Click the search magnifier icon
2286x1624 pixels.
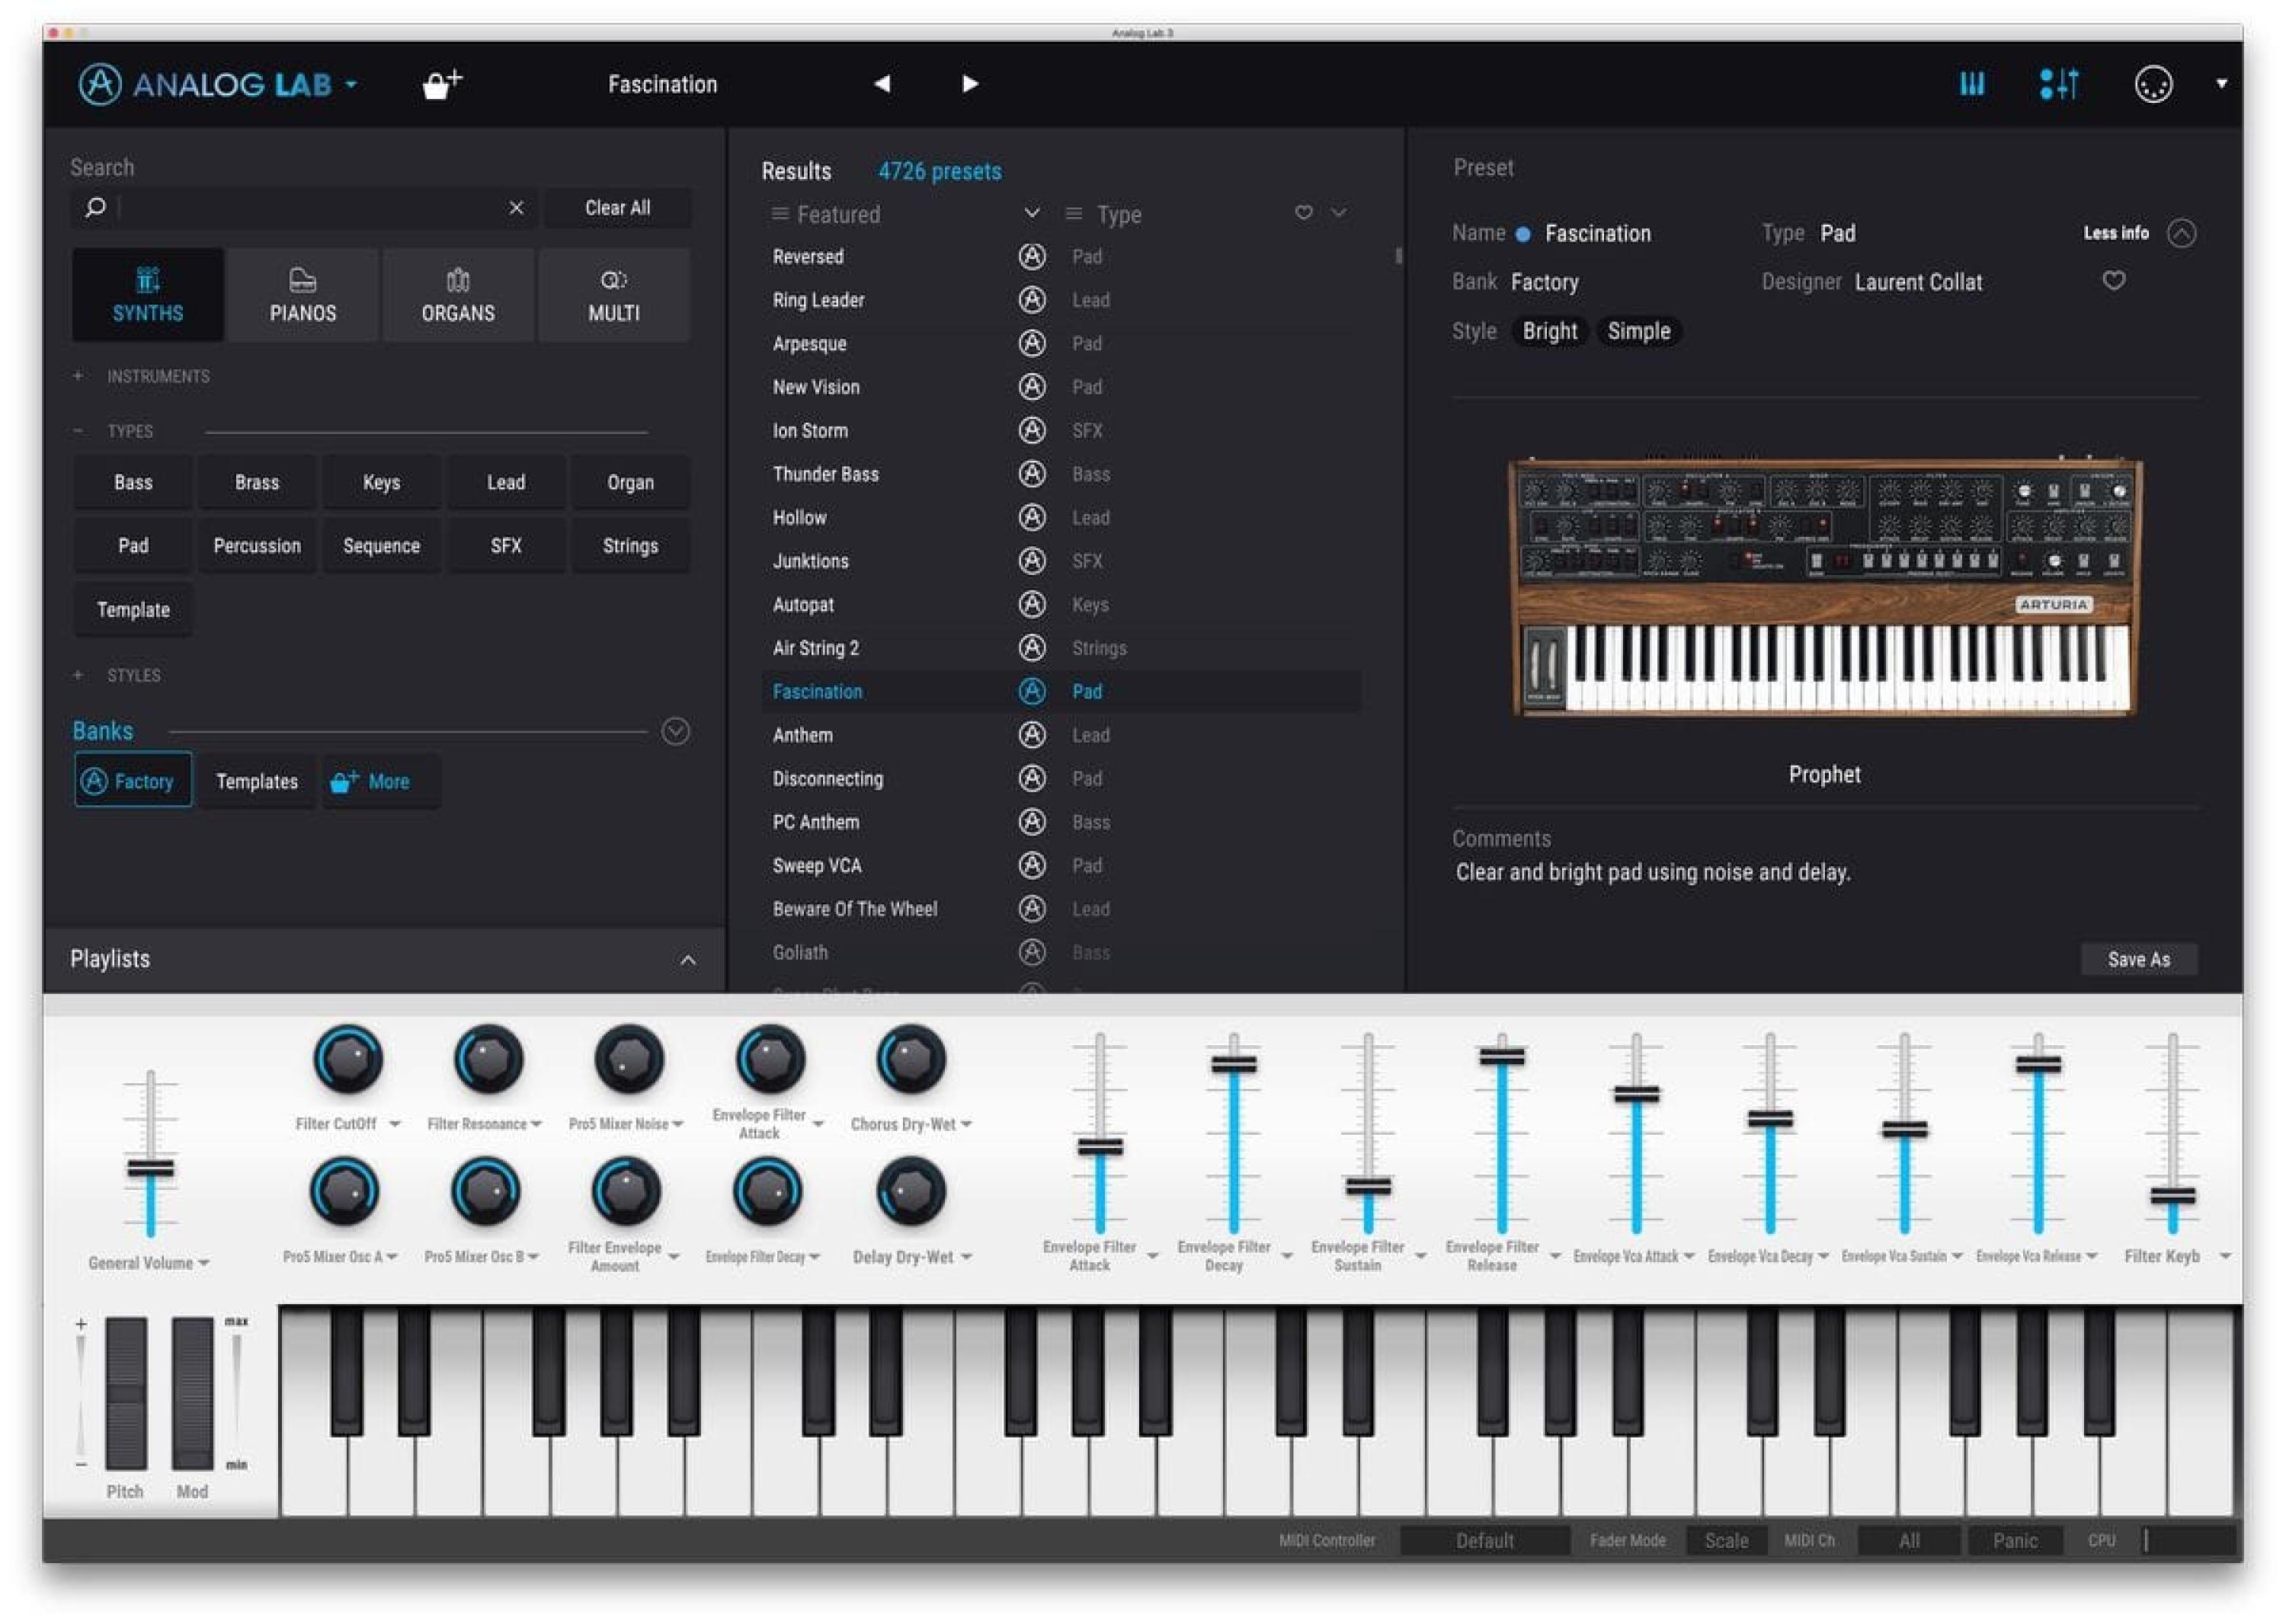[x=96, y=207]
